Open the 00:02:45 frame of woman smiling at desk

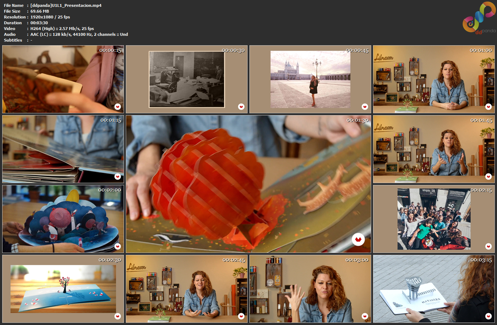point(187,289)
